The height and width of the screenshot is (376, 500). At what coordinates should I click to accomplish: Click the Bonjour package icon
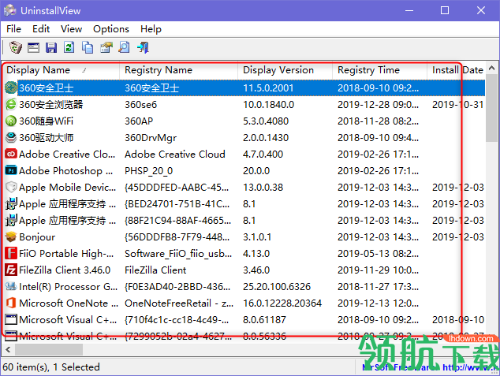click(x=11, y=236)
